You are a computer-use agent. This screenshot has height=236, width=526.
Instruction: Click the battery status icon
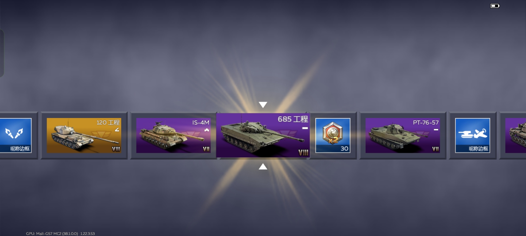coord(495,6)
